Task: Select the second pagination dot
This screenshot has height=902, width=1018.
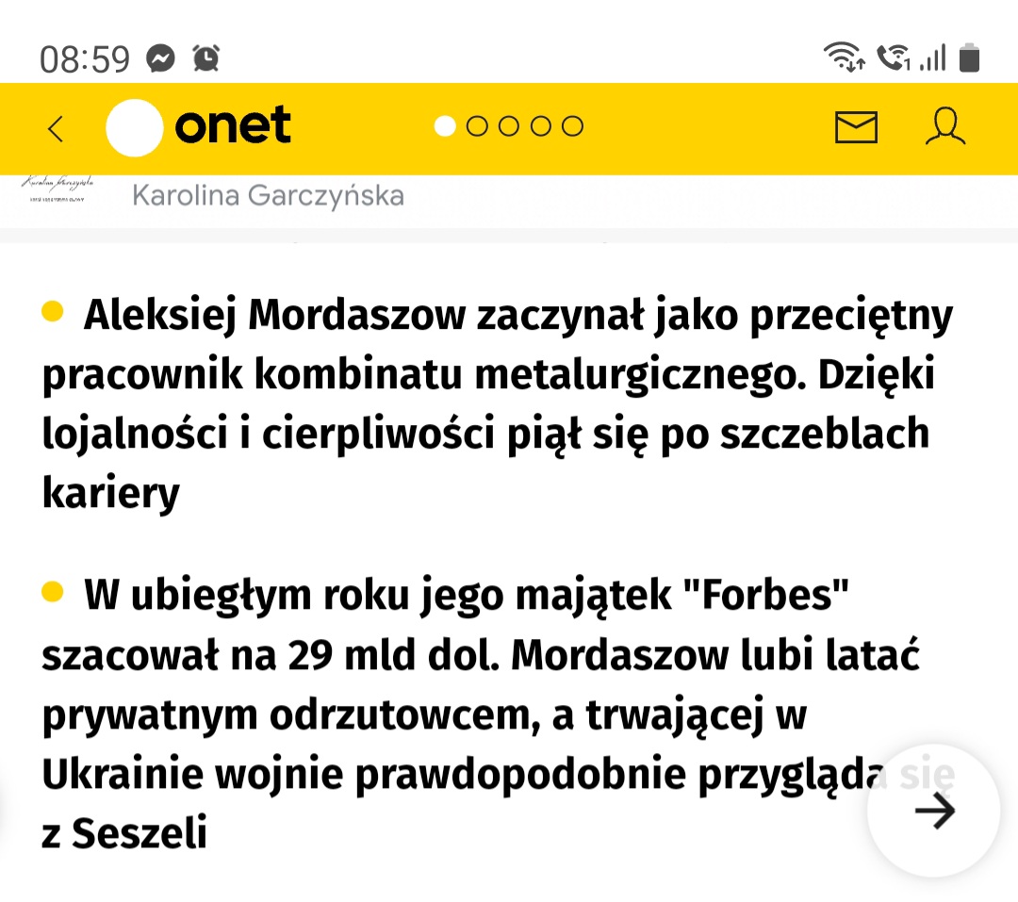Action: pos(477,126)
